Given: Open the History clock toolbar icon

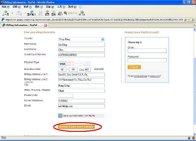Looking at the screenshot, I should pos(54,13).
